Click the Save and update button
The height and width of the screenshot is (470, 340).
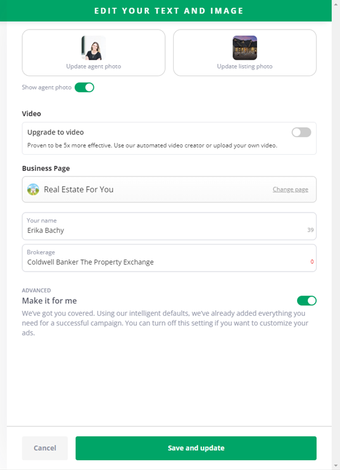point(196,448)
